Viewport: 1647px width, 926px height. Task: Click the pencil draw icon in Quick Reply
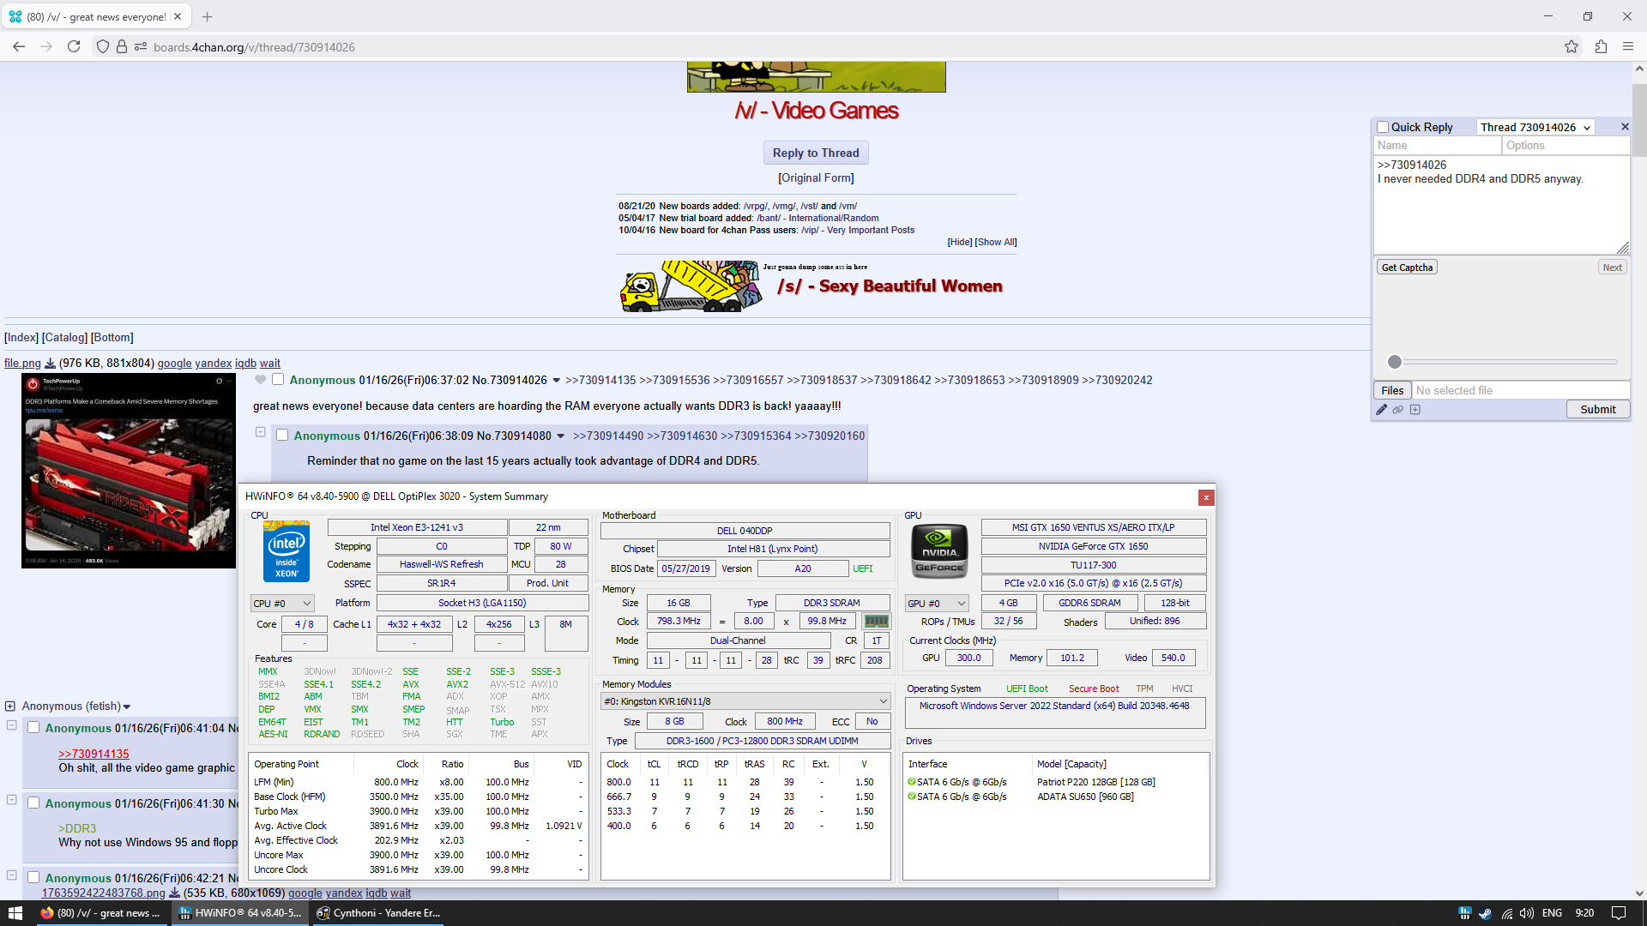tap(1381, 410)
